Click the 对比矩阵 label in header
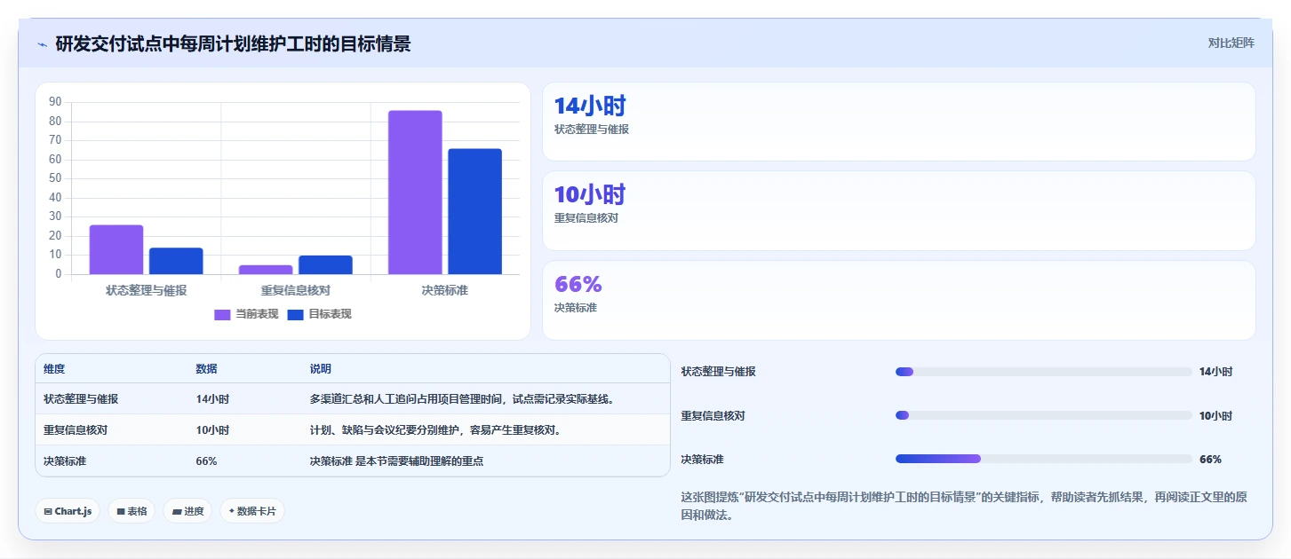Image resolution: width=1291 pixels, height=559 pixels. click(x=1231, y=43)
